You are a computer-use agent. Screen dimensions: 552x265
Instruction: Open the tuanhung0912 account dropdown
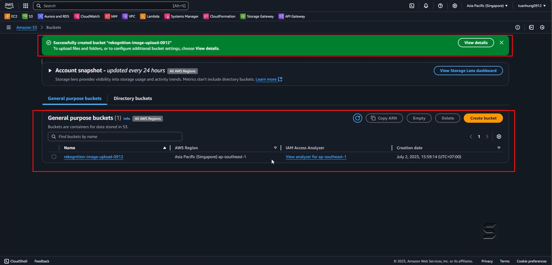pyautogui.click(x=532, y=6)
